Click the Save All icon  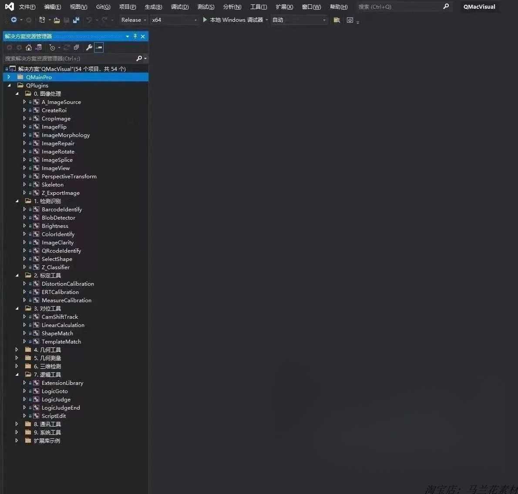(x=76, y=20)
